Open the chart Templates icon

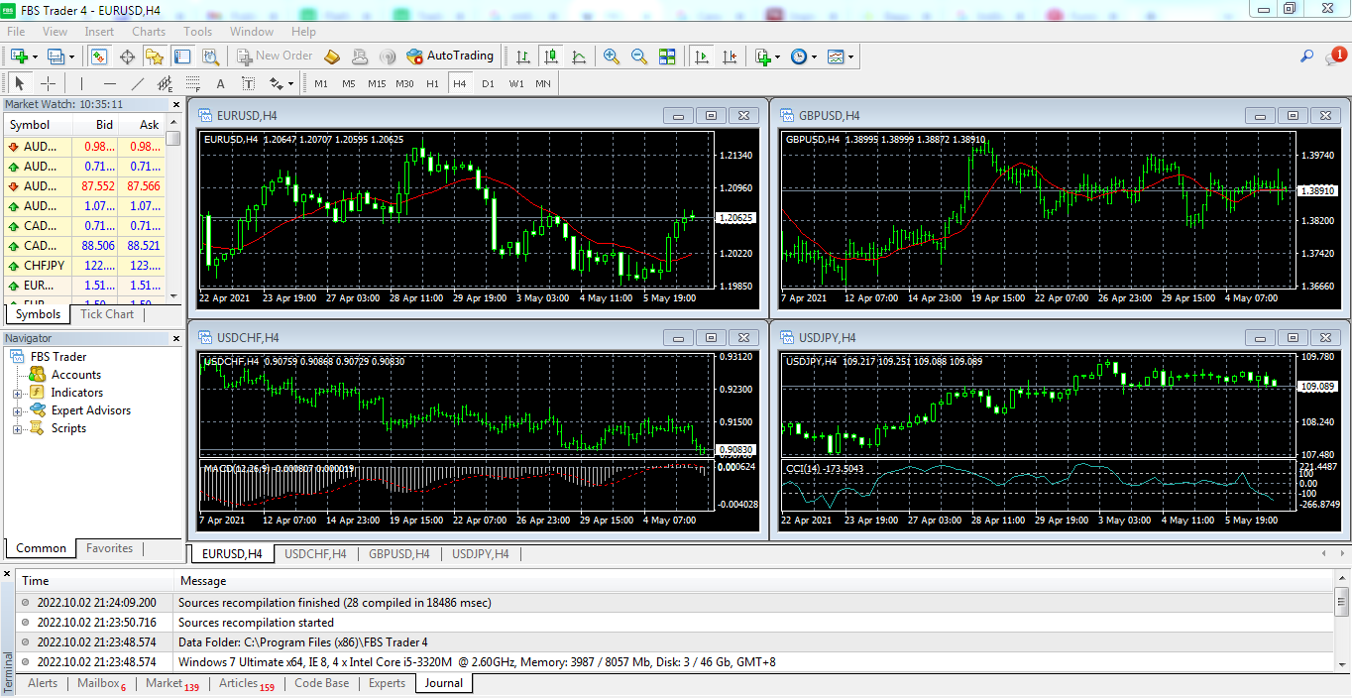836,57
